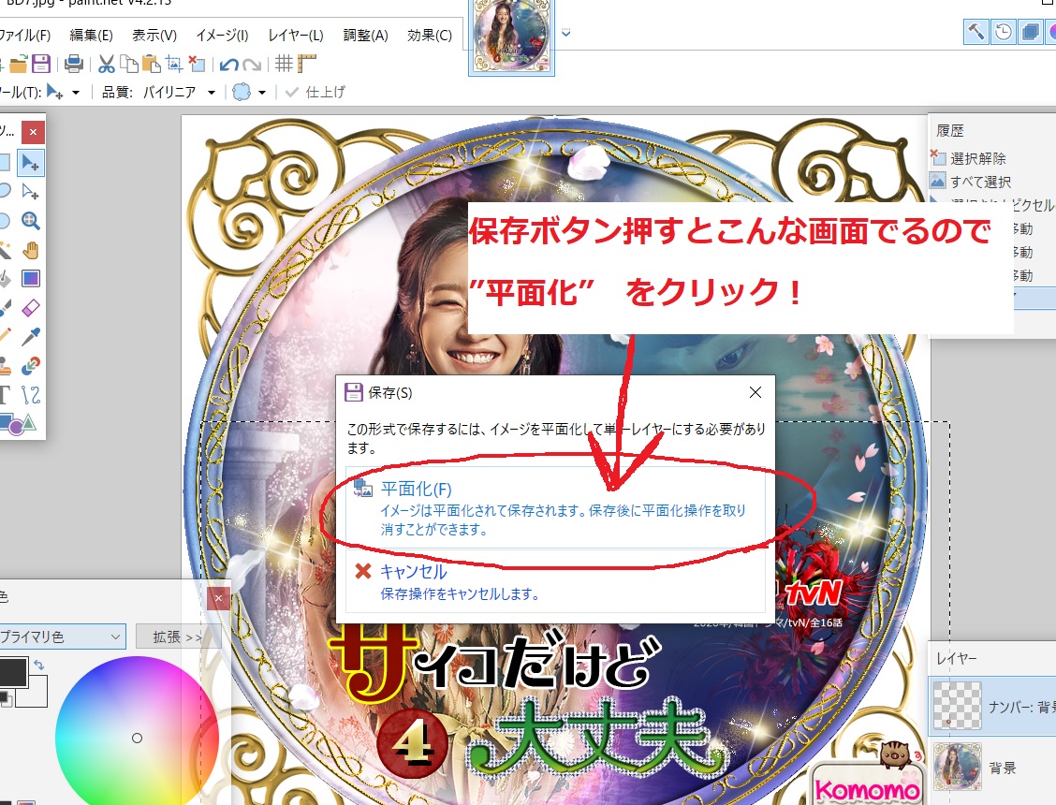Open the image list chevron dropdown
Viewport: 1056px width, 805px height.
[565, 33]
